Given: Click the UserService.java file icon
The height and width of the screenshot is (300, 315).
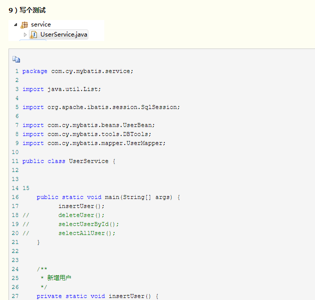Looking at the screenshot, I should point(33,34).
